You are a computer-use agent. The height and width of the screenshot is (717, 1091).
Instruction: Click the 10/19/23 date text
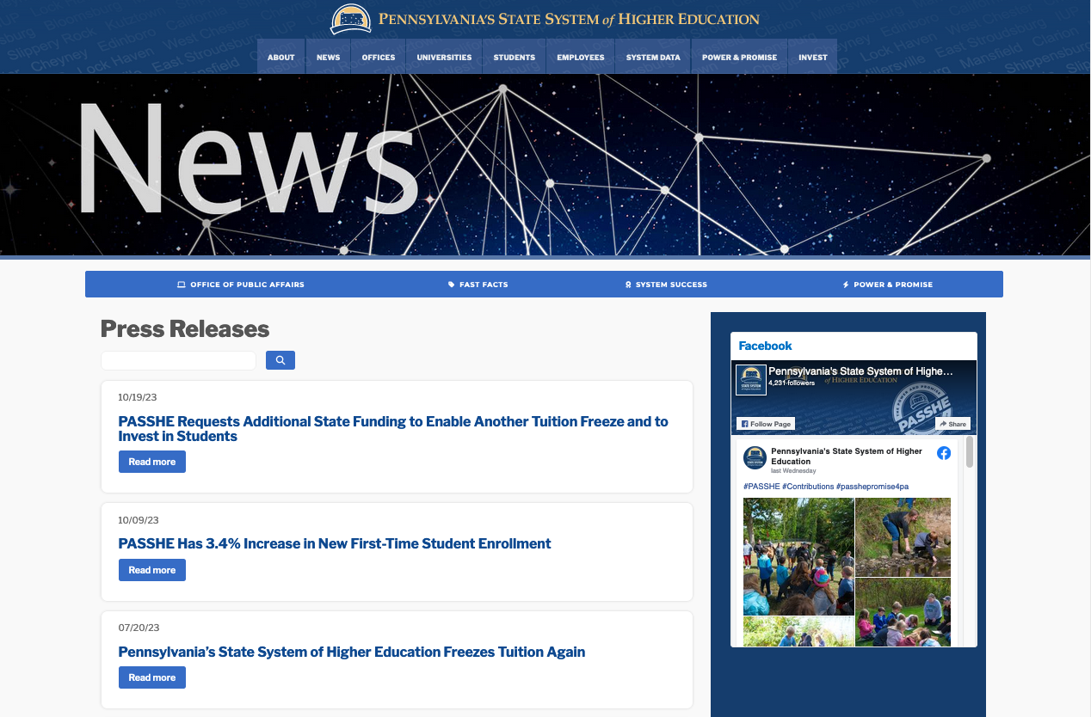pos(138,397)
